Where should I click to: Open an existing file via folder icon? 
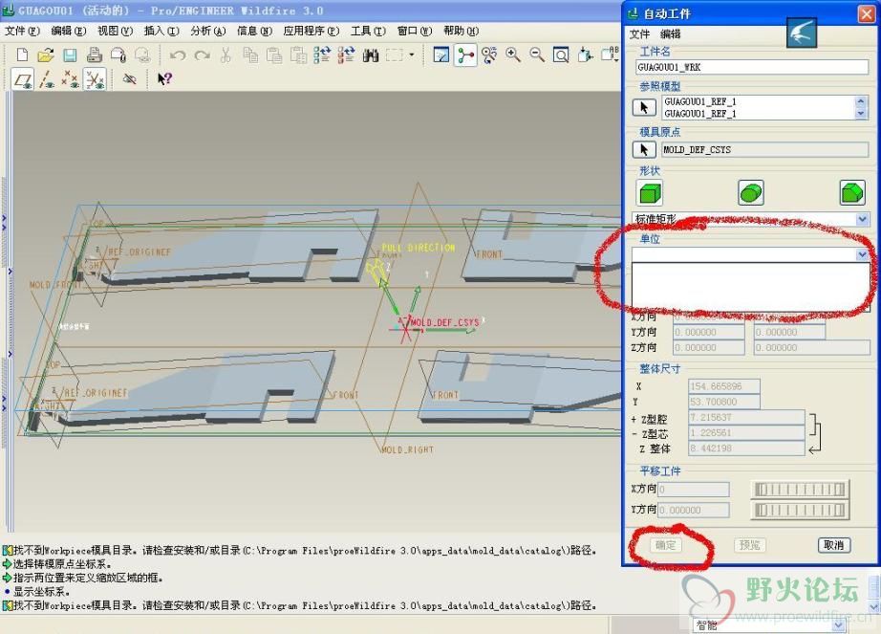pyautogui.click(x=46, y=55)
